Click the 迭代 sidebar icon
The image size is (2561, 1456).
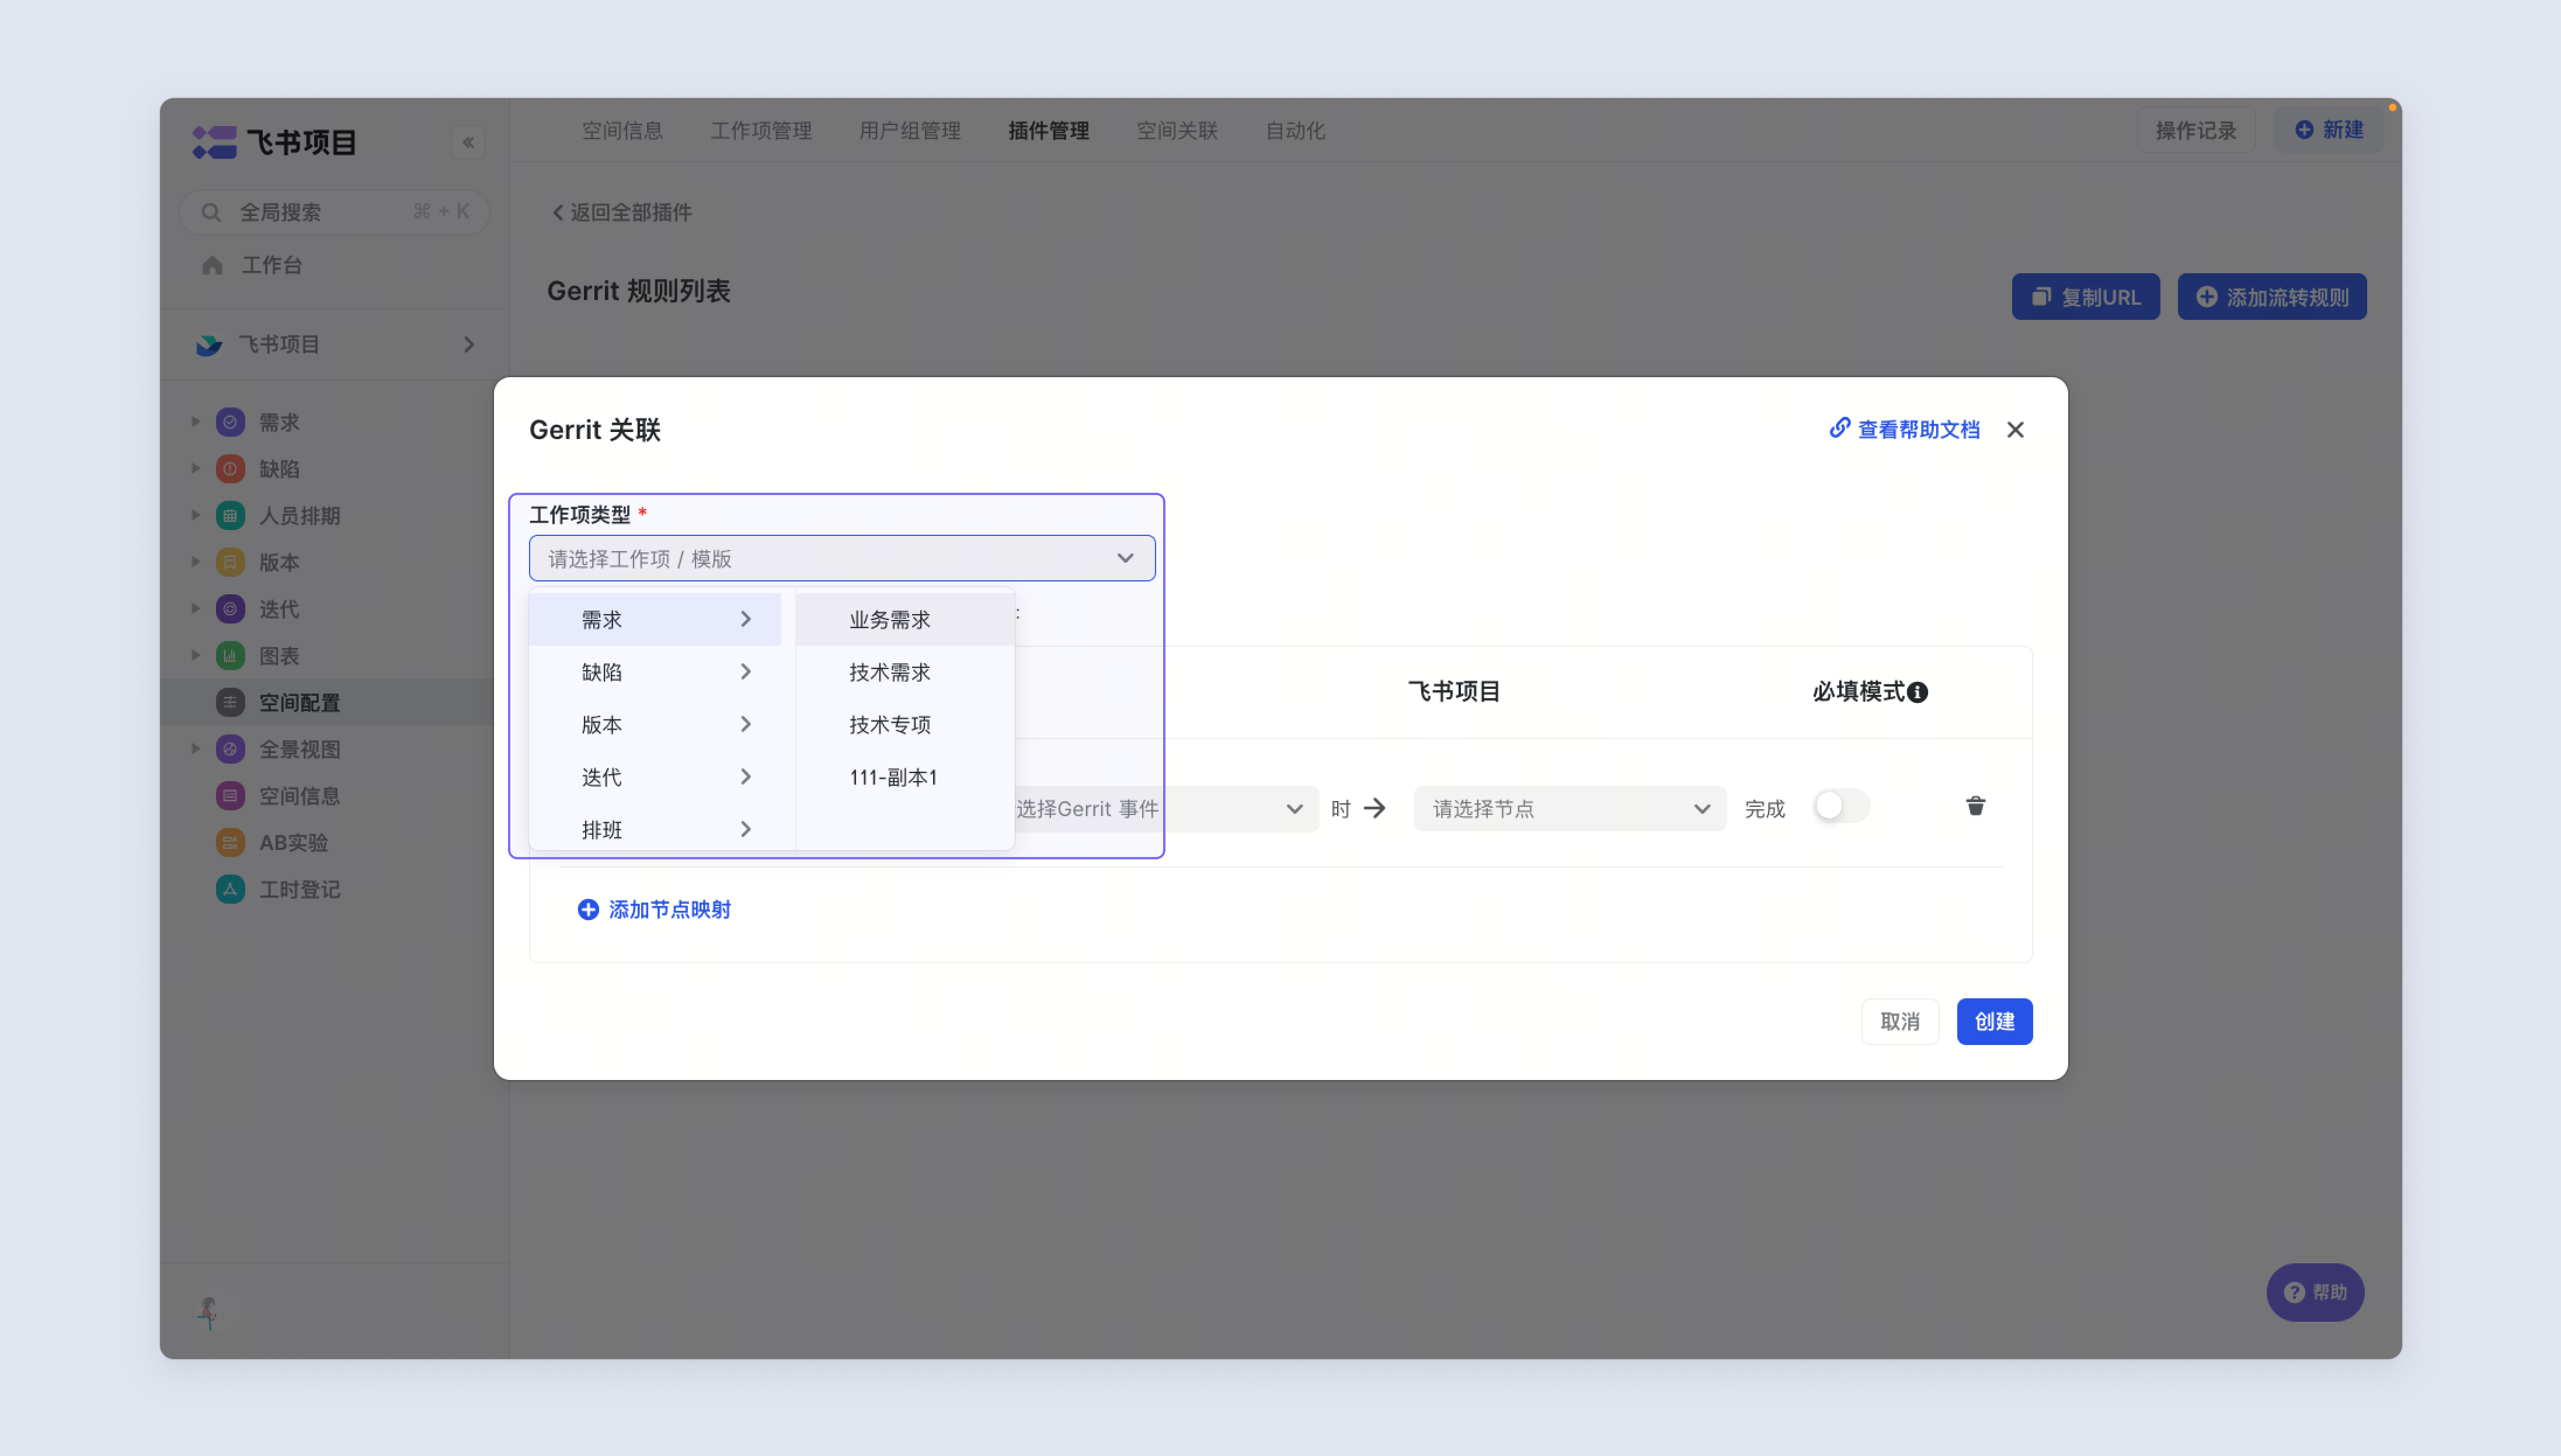tap(230, 609)
